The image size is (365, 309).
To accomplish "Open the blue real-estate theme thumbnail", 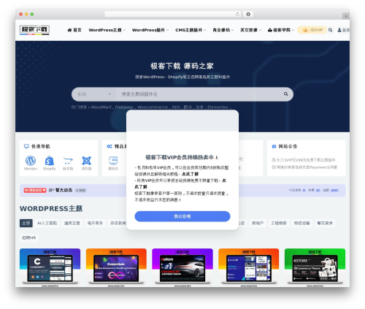I will [x=248, y=267].
